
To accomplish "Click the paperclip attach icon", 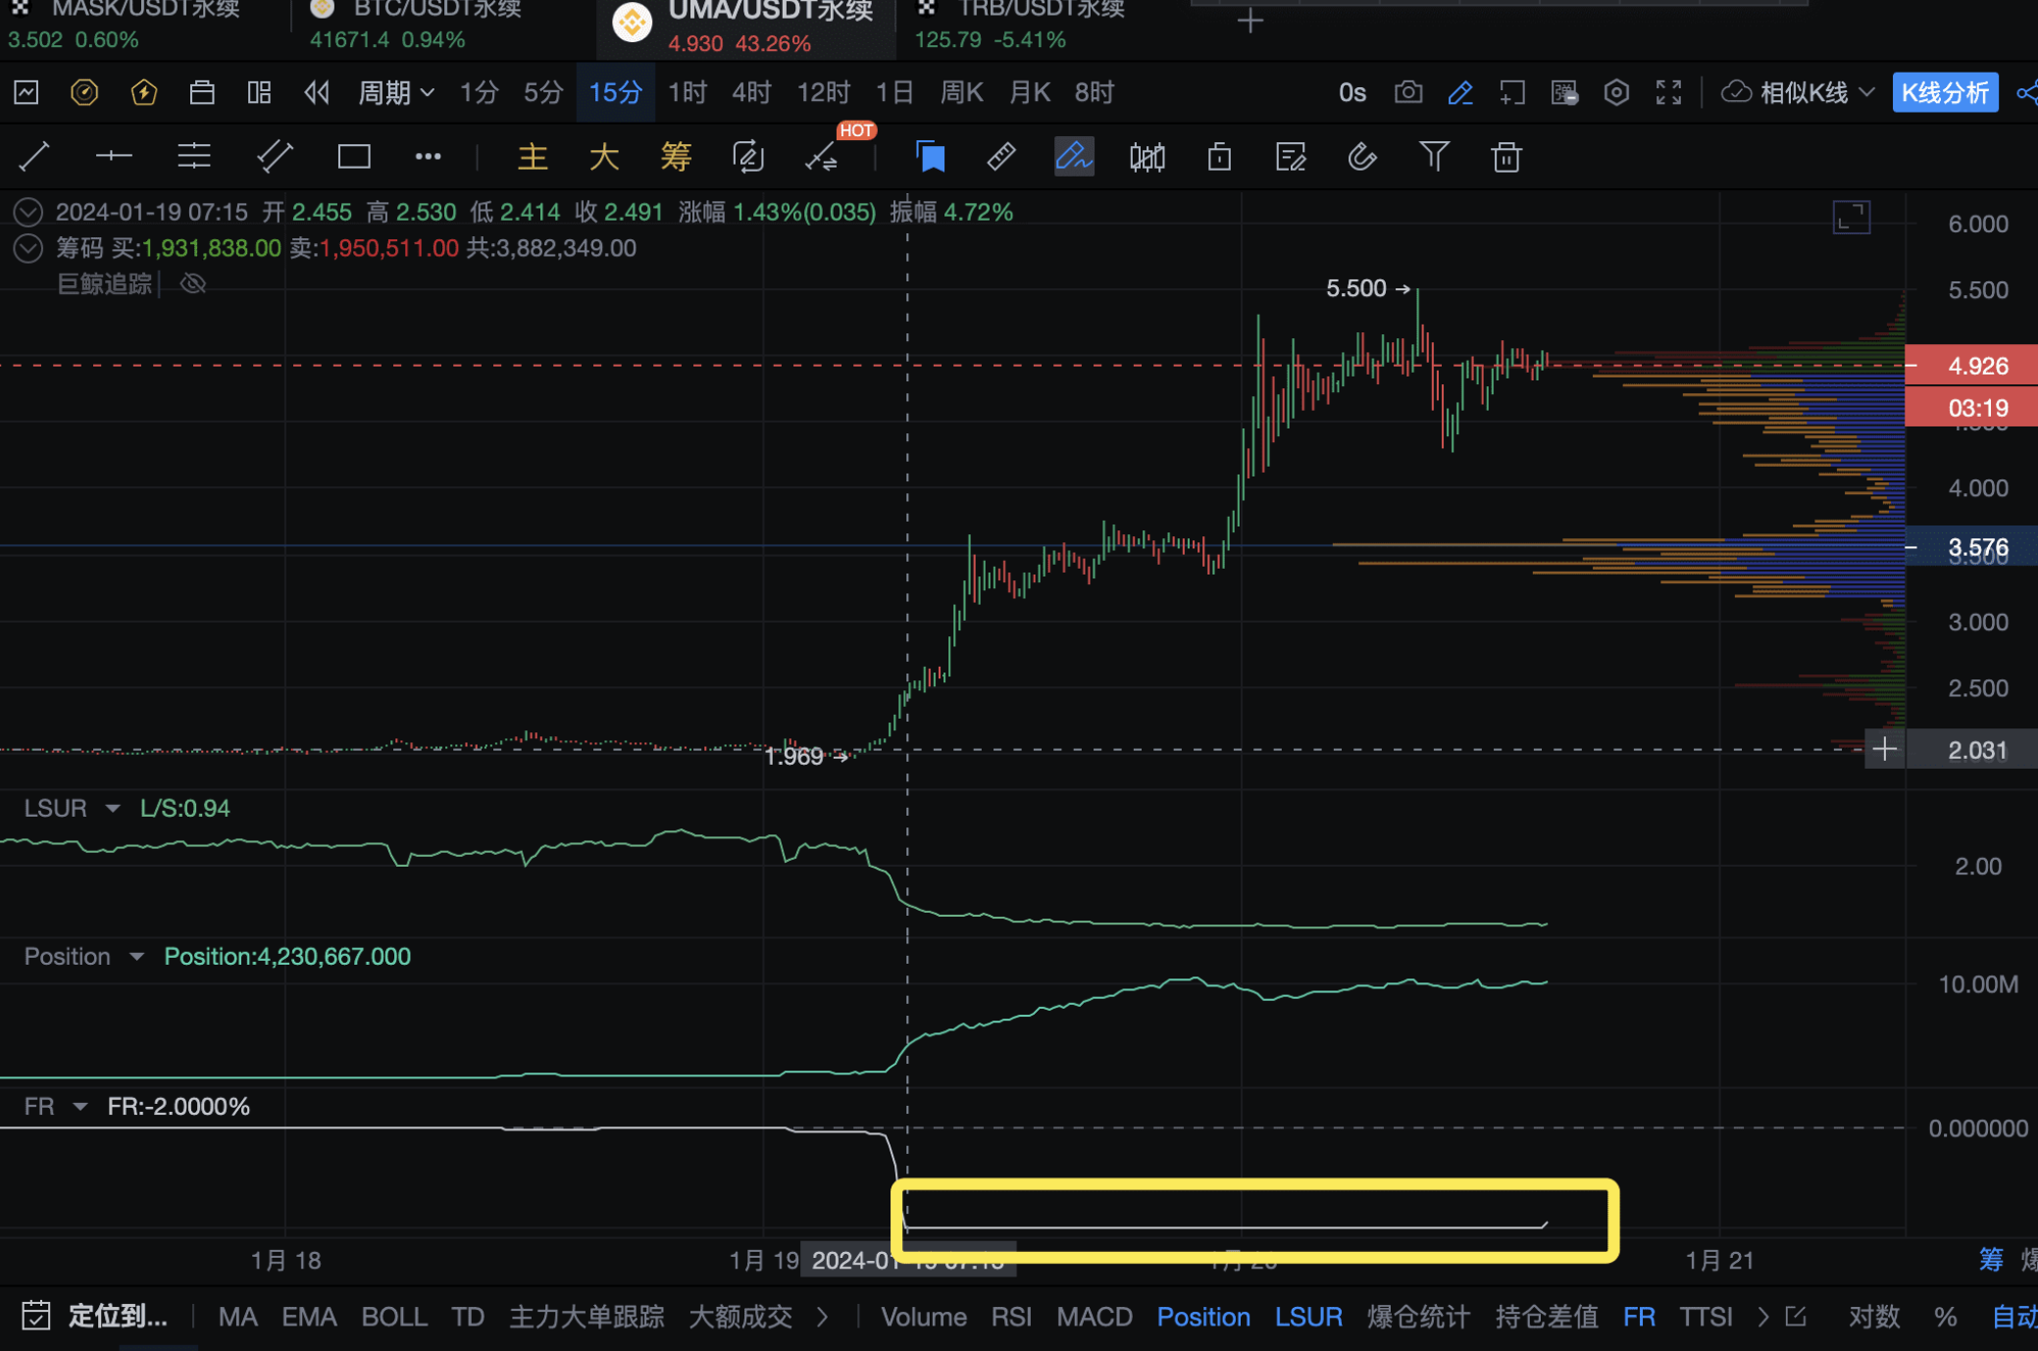I will click(1362, 157).
